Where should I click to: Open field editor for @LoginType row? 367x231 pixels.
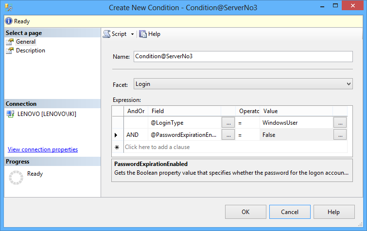227,123
